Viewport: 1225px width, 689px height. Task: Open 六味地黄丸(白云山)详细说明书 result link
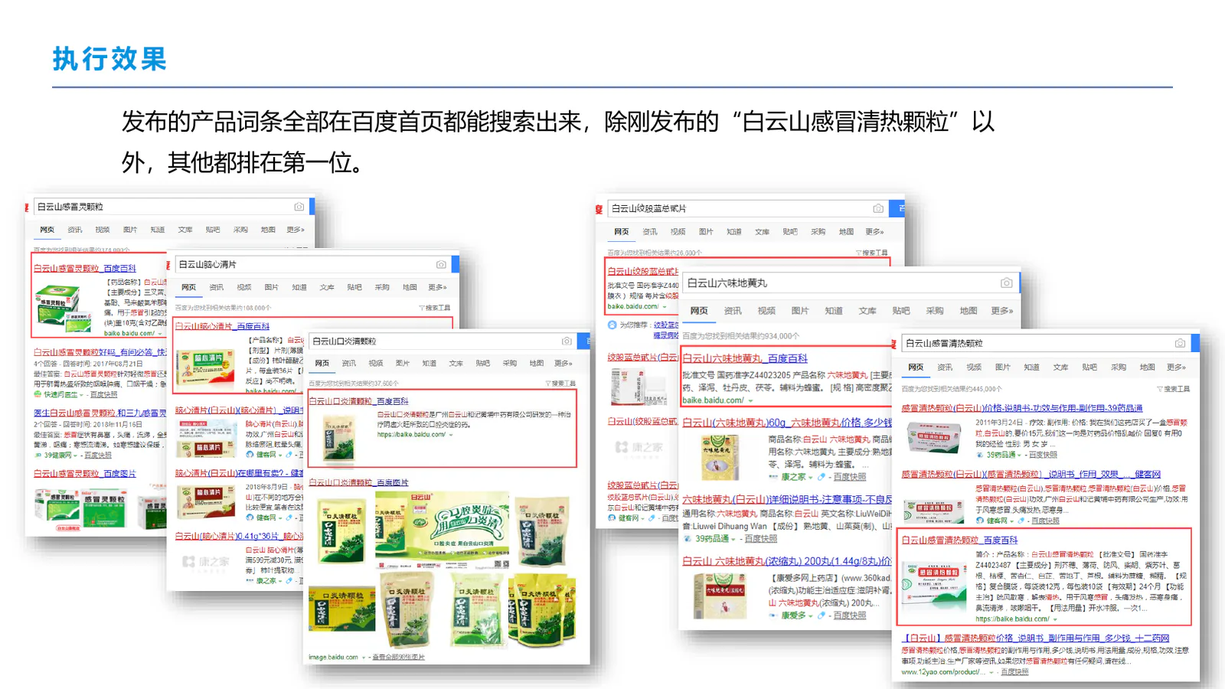(x=787, y=499)
